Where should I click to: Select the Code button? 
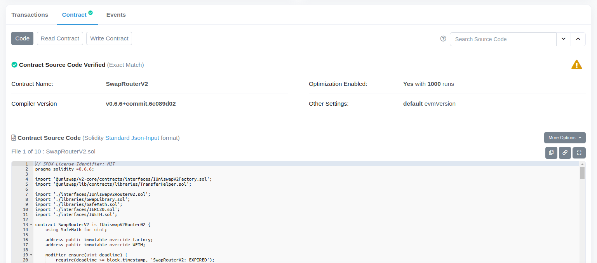tap(22, 38)
